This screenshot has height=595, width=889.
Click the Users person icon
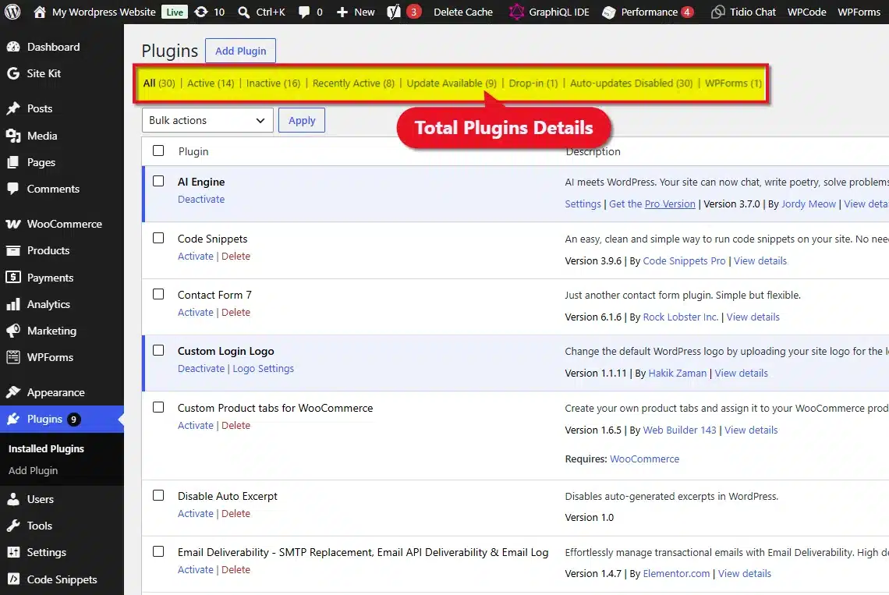13,499
